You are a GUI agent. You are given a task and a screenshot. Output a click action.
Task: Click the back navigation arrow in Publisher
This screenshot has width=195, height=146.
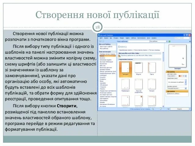(100, 41)
